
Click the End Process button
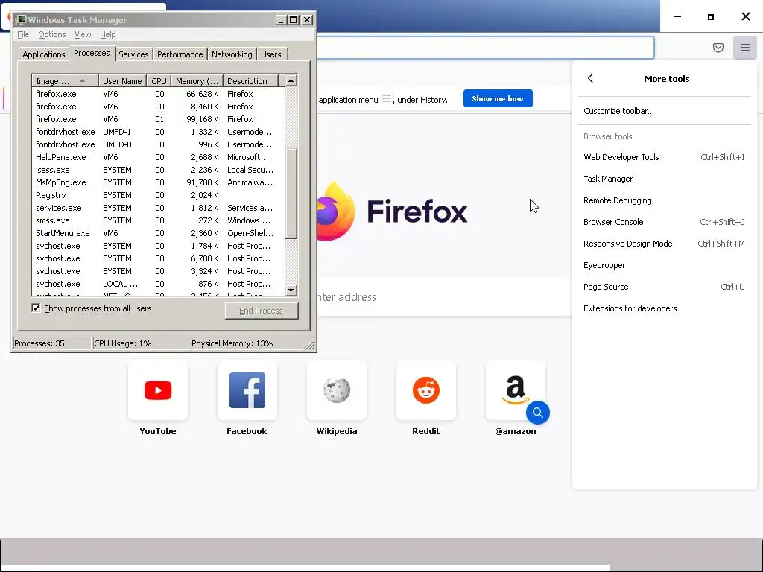tap(262, 311)
